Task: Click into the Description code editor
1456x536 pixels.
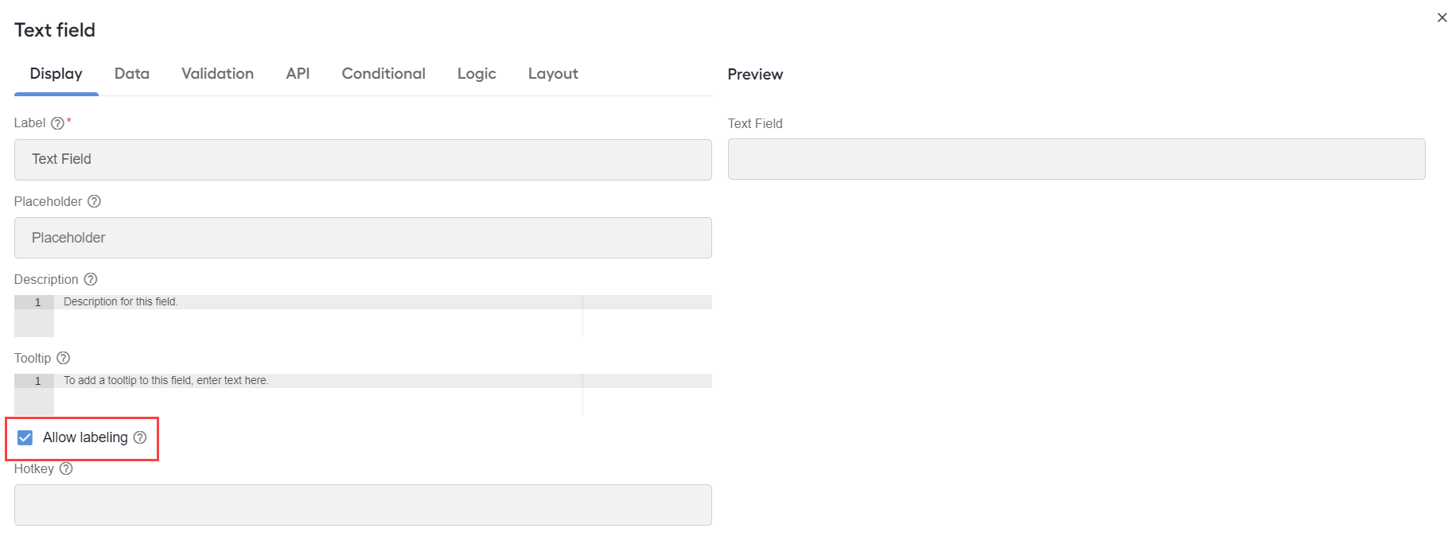Action: 363,316
